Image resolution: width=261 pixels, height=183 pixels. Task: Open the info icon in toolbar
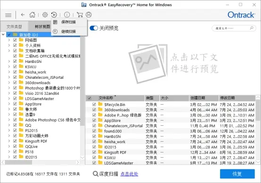coord(67,15)
